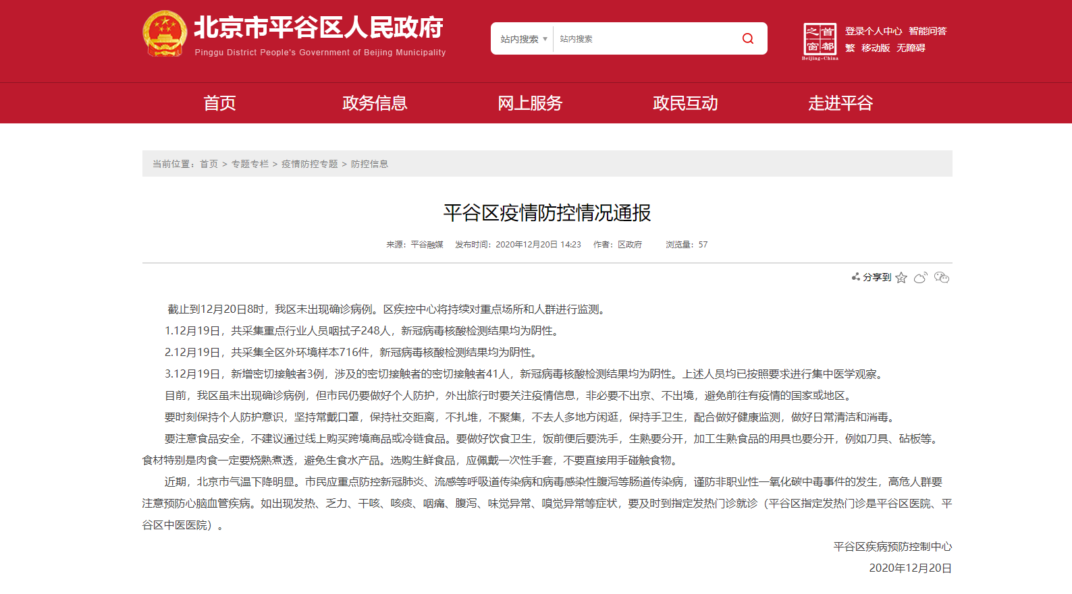The width and height of the screenshot is (1072, 594).
Task: Share article to QZone star icon
Action: tap(901, 278)
